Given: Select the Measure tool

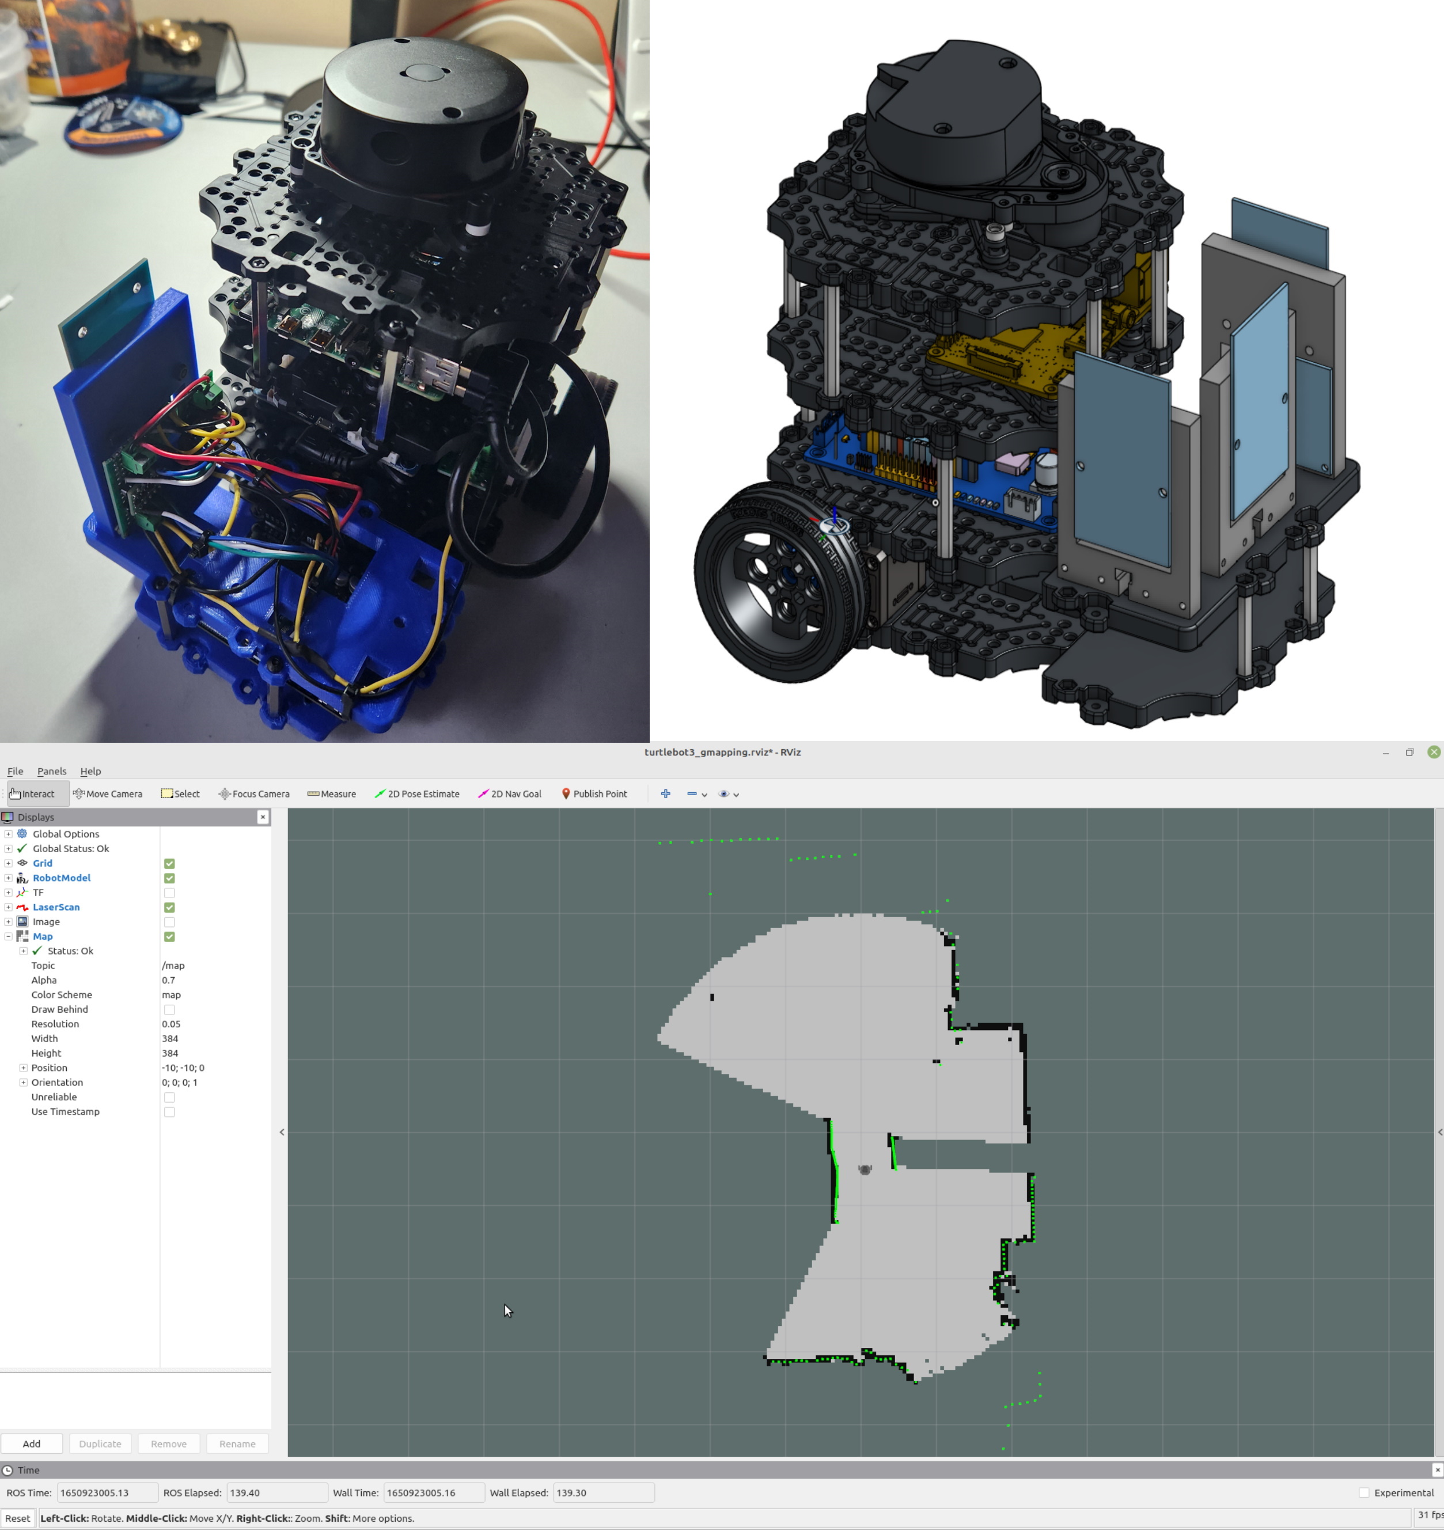Looking at the screenshot, I should pos(331,794).
